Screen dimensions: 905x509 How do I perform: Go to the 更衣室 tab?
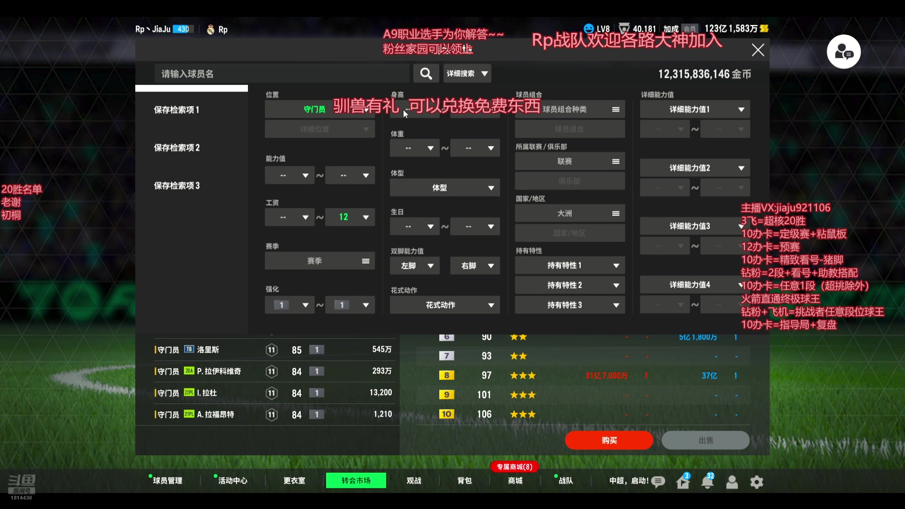(x=294, y=481)
